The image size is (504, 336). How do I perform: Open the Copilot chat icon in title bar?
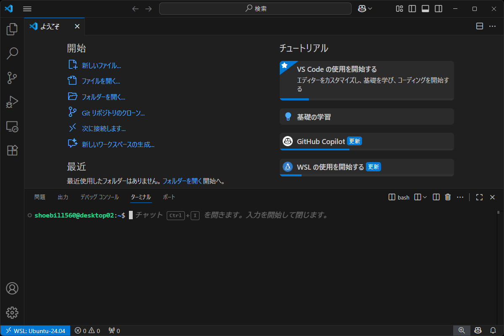(362, 8)
